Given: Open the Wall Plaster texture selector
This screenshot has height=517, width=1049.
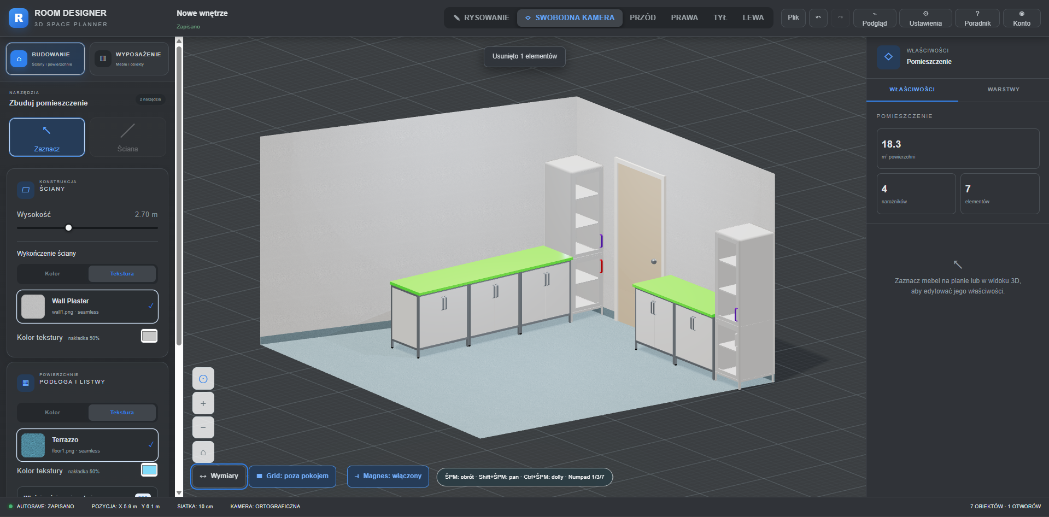Looking at the screenshot, I should pos(87,307).
